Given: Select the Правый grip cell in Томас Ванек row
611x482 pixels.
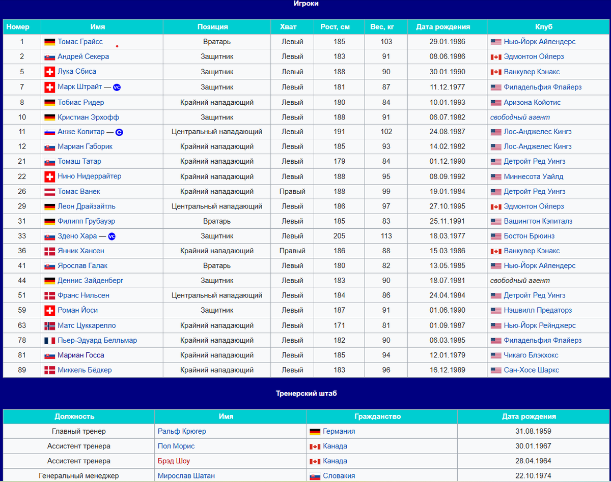Looking at the screenshot, I should click(x=292, y=192).
